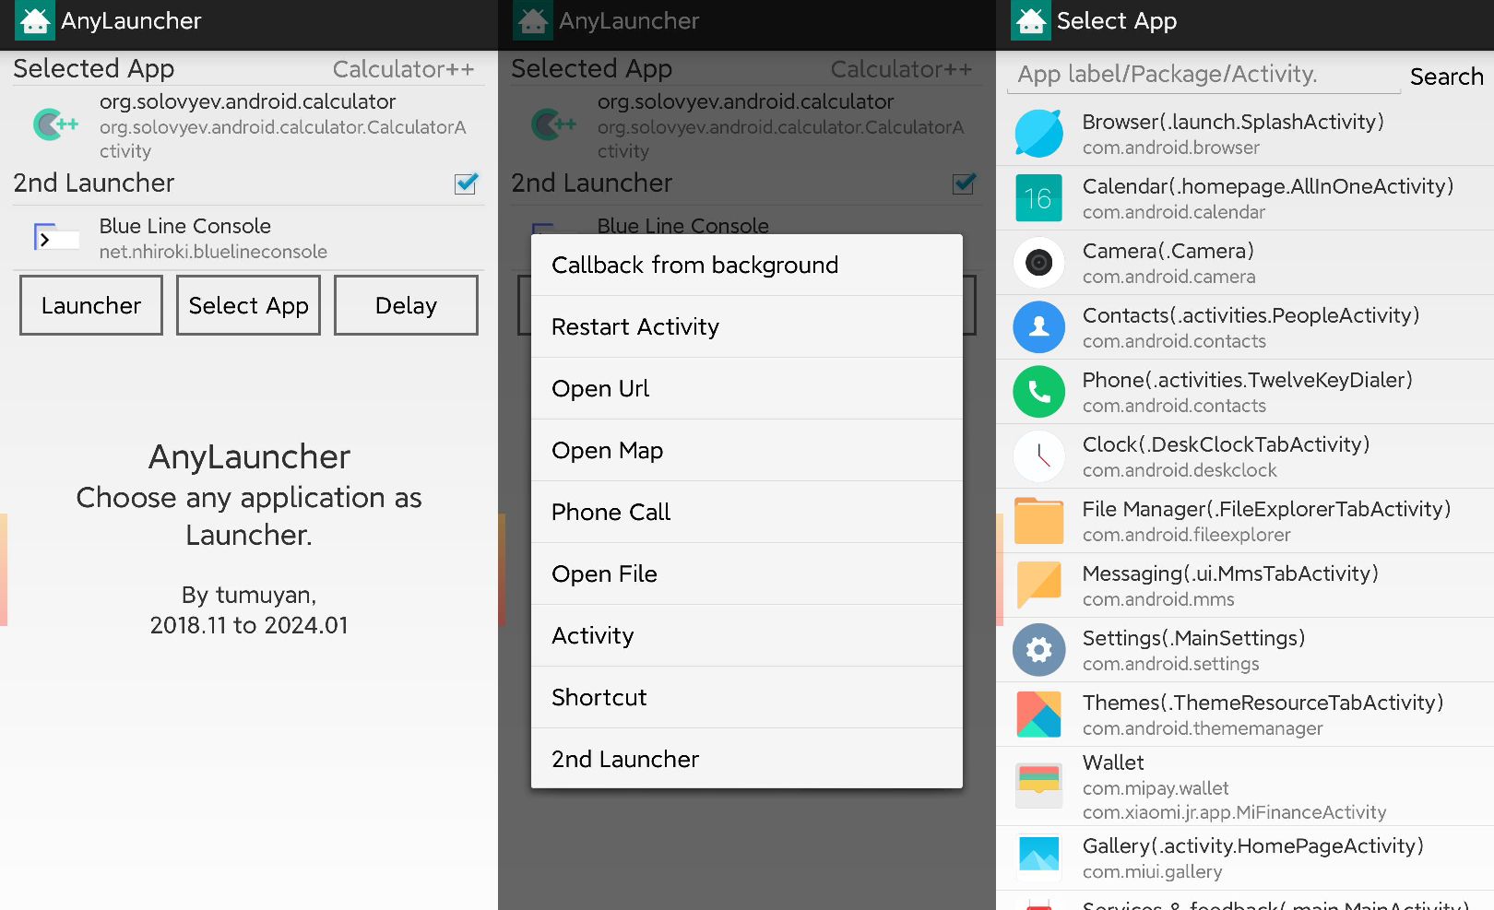This screenshot has height=910, width=1494.
Task: Click the AnyLauncher house icon in left panel
Action: 35,21
